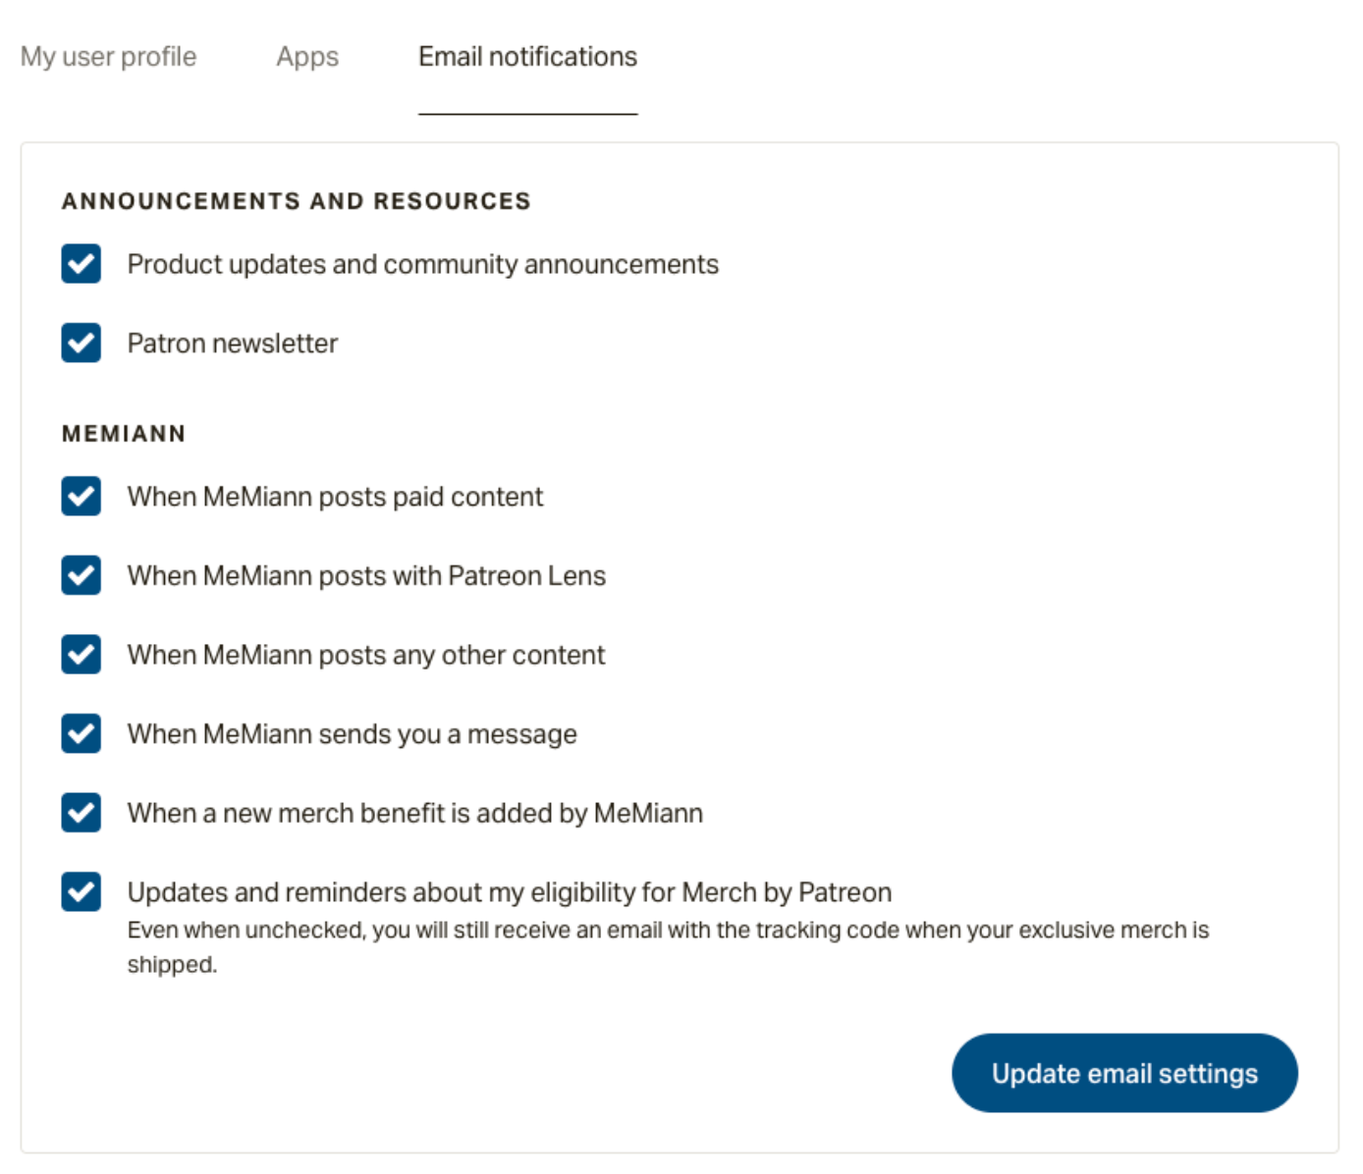Toggle checkbox for MeMiann posts any other content

(81, 655)
